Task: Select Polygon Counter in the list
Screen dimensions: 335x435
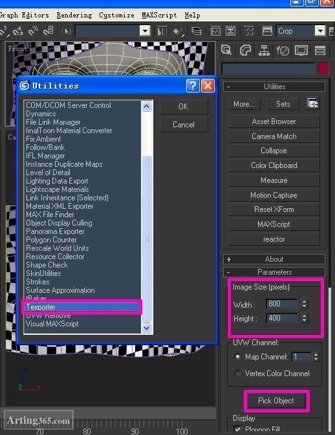Action: pyautogui.click(x=51, y=240)
